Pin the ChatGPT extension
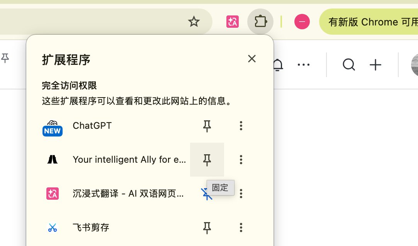This screenshot has width=418, height=246. tap(207, 126)
